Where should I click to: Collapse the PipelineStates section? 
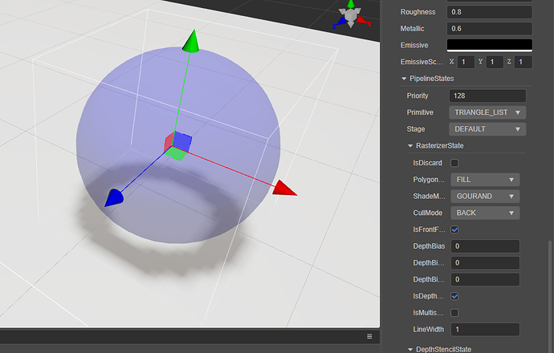point(404,79)
